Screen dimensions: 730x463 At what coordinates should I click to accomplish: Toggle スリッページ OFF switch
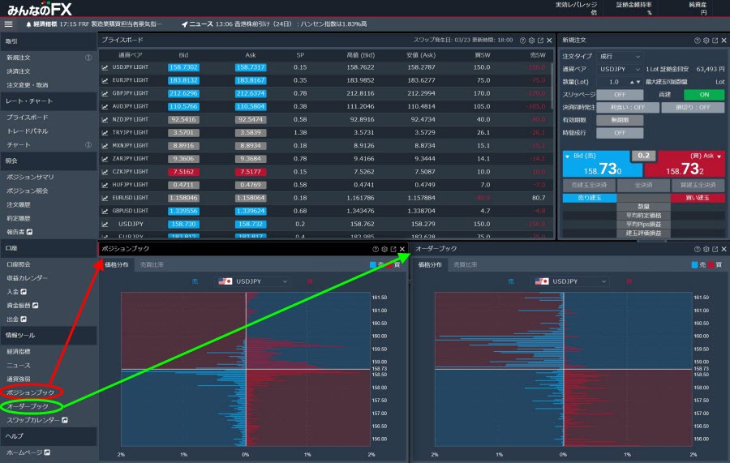(x=619, y=94)
